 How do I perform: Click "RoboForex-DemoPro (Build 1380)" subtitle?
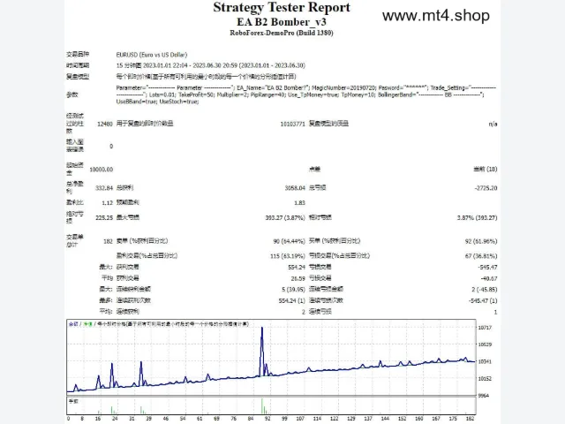(x=282, y=33)
